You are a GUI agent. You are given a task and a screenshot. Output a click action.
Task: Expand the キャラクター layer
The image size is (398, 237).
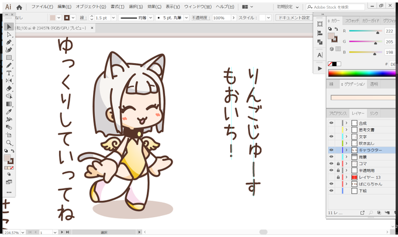pyautogui.click(x=346, y=150)
